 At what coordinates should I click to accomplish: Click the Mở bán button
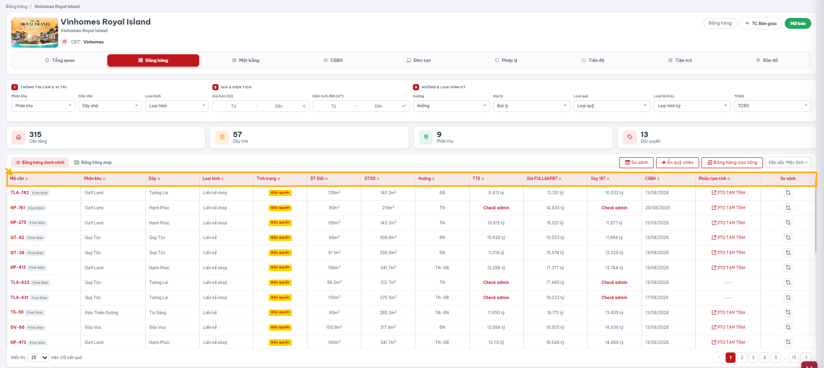(798, 24)
